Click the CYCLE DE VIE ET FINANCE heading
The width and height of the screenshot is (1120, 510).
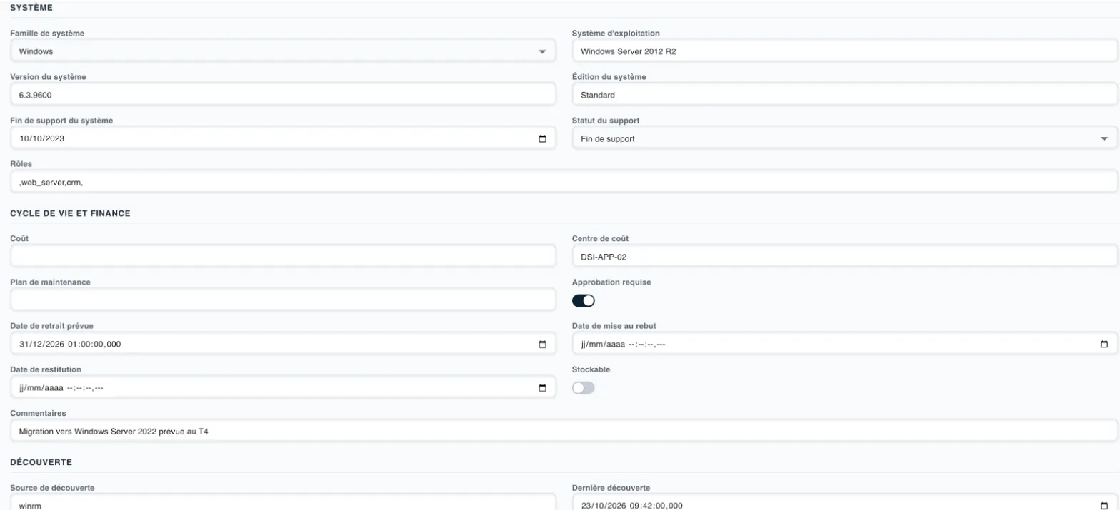(70, 213)
